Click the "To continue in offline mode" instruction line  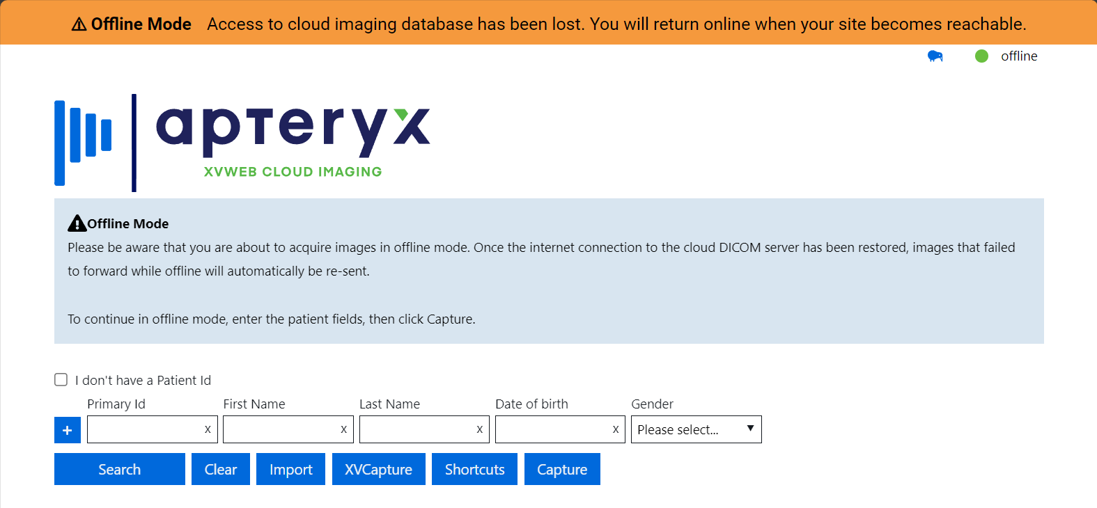point(272,319)
